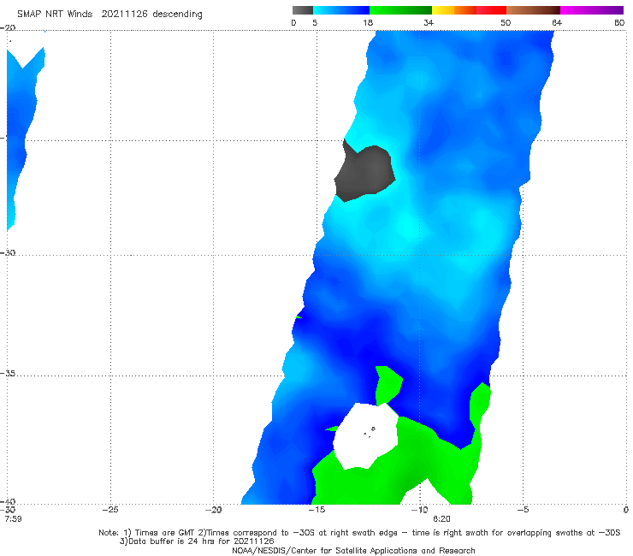Select the green 18–34 segment of the color bar
633x556 pixels.
coord(400,10)
